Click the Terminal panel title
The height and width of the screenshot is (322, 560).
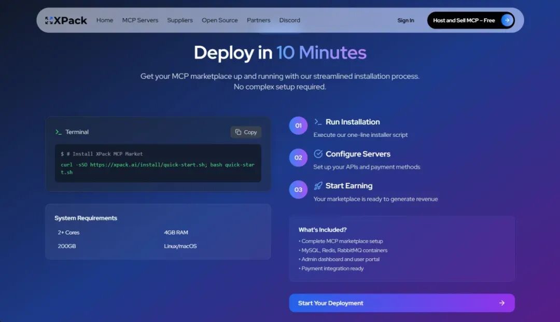coord(77,132)
